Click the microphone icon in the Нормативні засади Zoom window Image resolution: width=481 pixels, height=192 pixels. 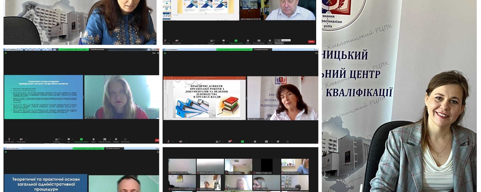coord(9,139)
